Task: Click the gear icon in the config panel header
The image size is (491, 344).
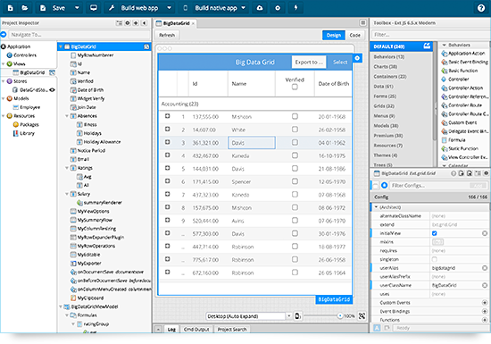Action: [x=486, y=173]
